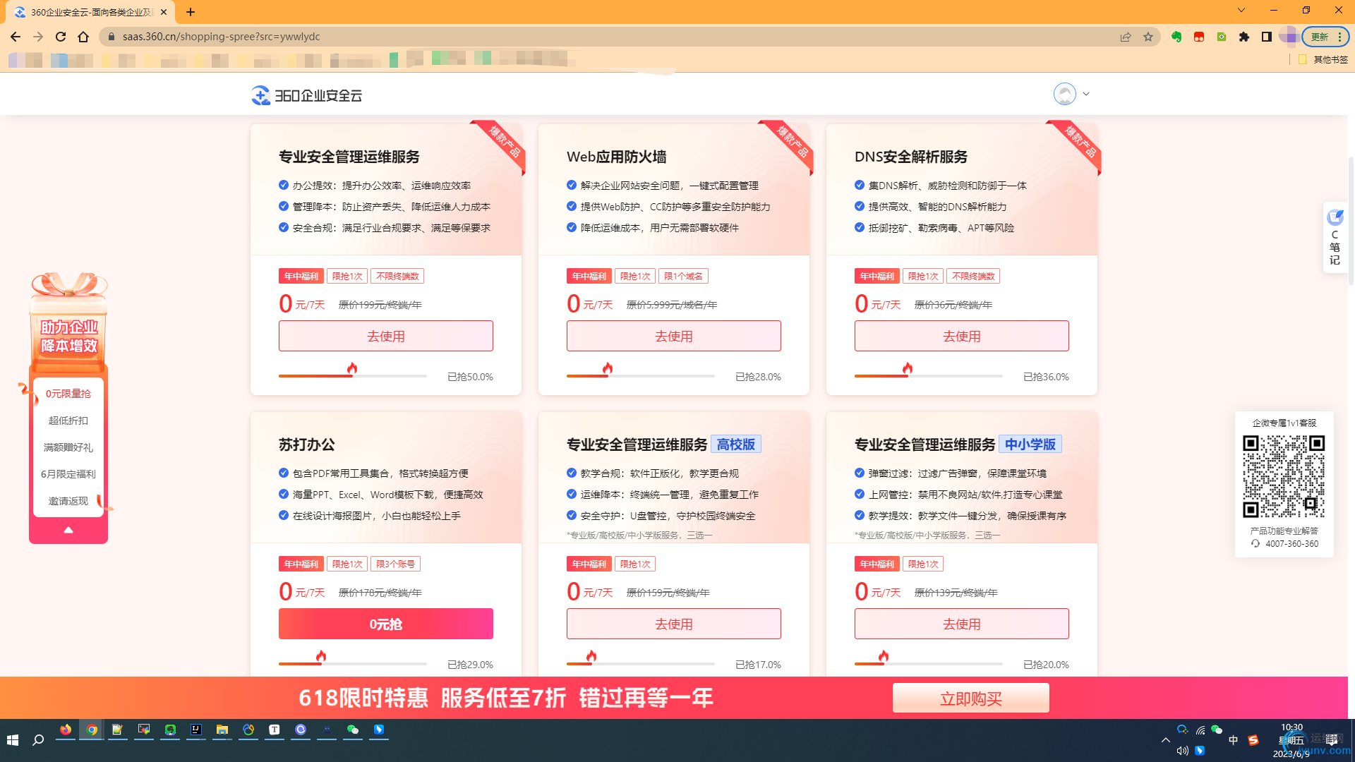The image size is (1355, 762).
Task: Click 0元抢 for 苏打办公
Action: (x=386, y=624)
